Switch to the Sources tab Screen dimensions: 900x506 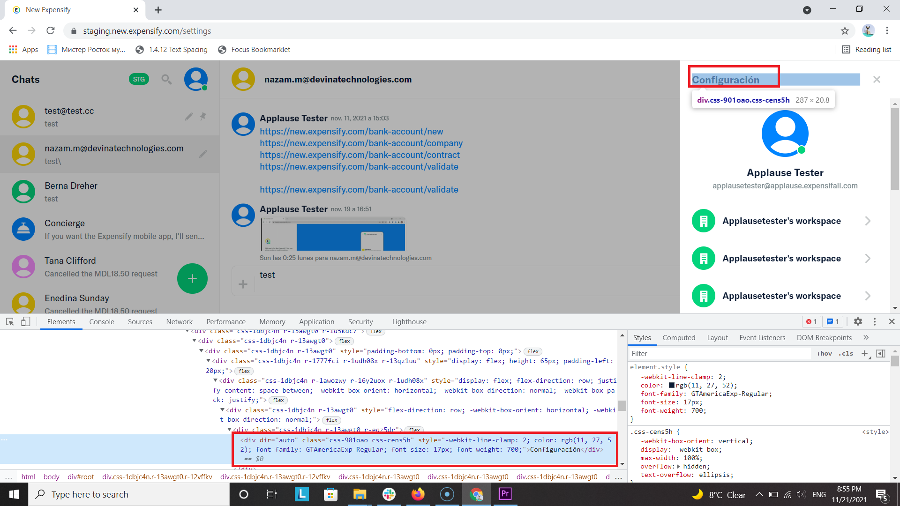pyautogui.click(x=140, y=321)
